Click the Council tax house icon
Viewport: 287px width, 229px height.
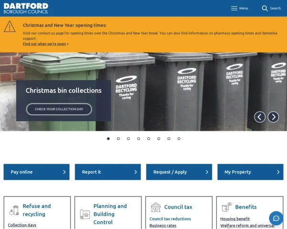pyautogui.click(x=155, y=207)
